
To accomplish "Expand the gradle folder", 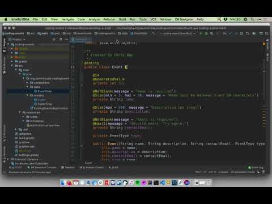I will pyautogui.click(x=12, y=61).
